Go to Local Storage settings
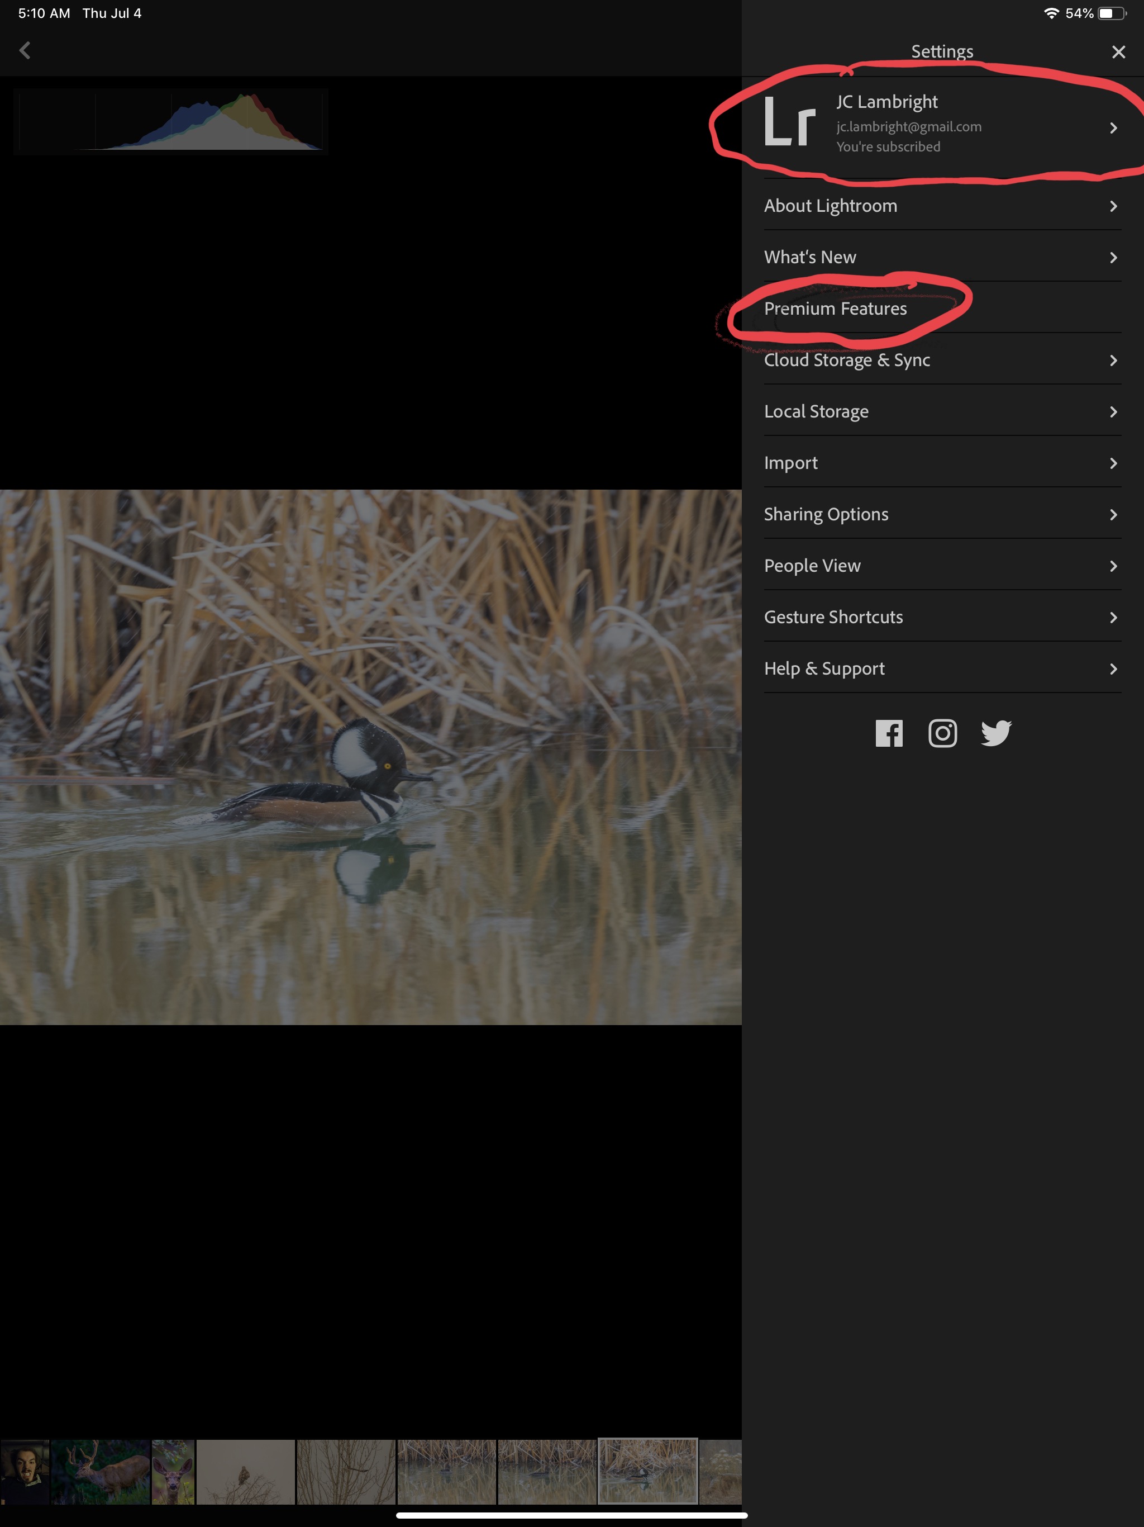This screenshot has height=1527, width=1144. tap(816, 411)
